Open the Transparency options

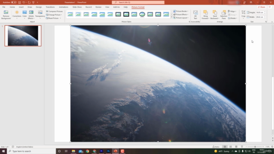(x=40, y=15)
